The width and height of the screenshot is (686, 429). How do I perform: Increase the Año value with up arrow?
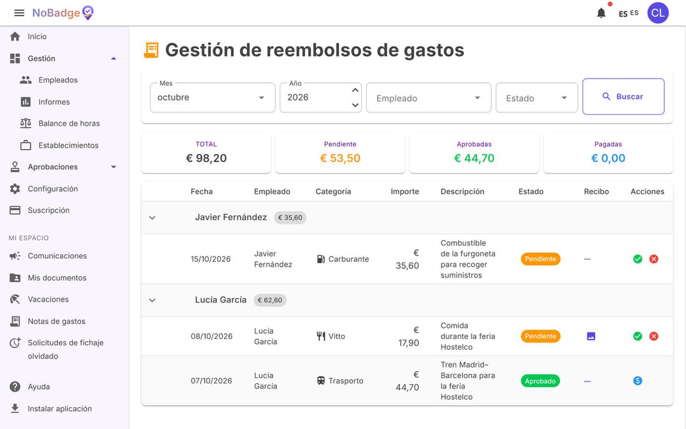coord(355,90)
